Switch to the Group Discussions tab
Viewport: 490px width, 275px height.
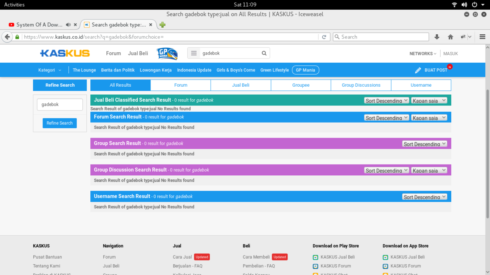coord(361,85)
